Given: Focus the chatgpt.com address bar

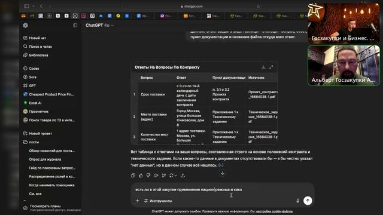Looking at the screenshot, I should 191,7.
